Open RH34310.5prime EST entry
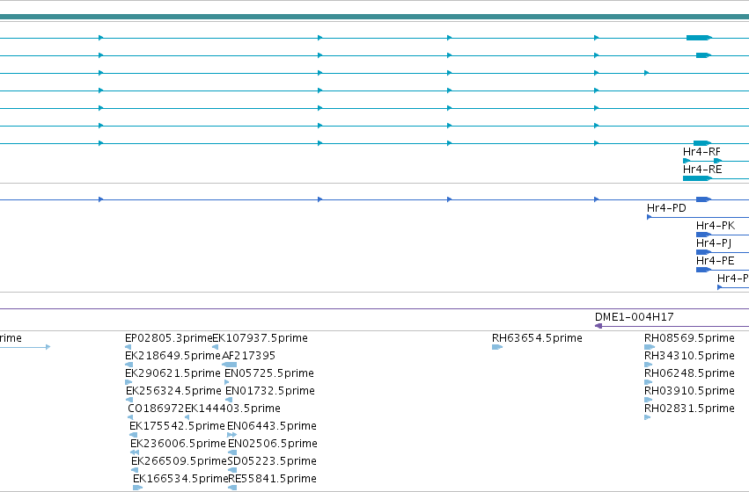The width and height of the screenshot is (749, 492). (x=689, y=356)
